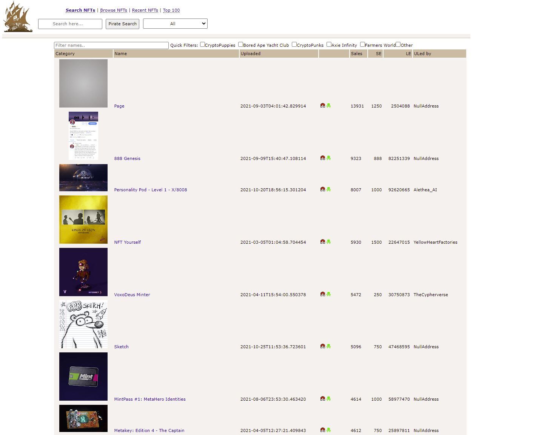
Task: Open the 888 Genesis link
Action: tap(127, 158)
